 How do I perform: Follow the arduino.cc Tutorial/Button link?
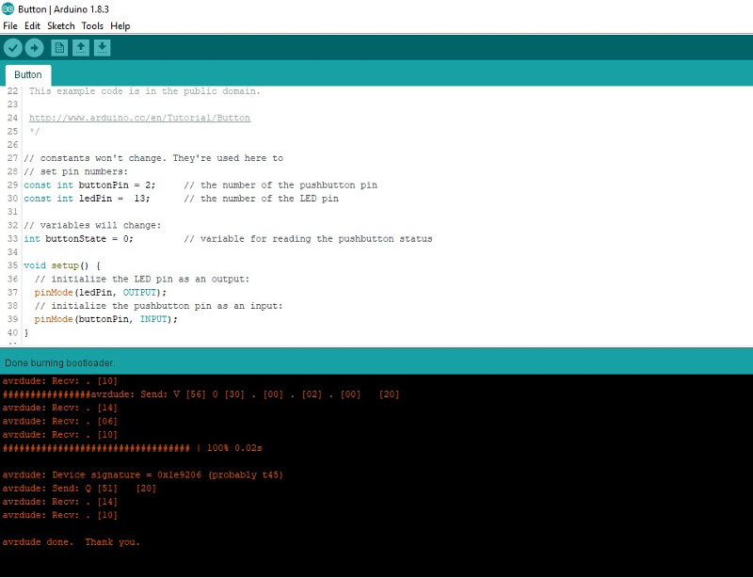[139, 118]
